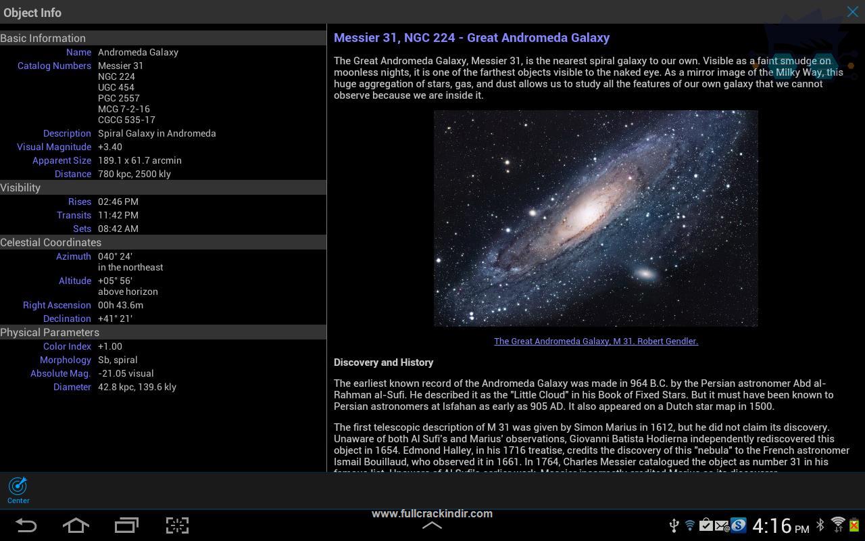
Task: Tap the diameter 42.8 kpc, 139.6 kly
Action: (137, 387)
